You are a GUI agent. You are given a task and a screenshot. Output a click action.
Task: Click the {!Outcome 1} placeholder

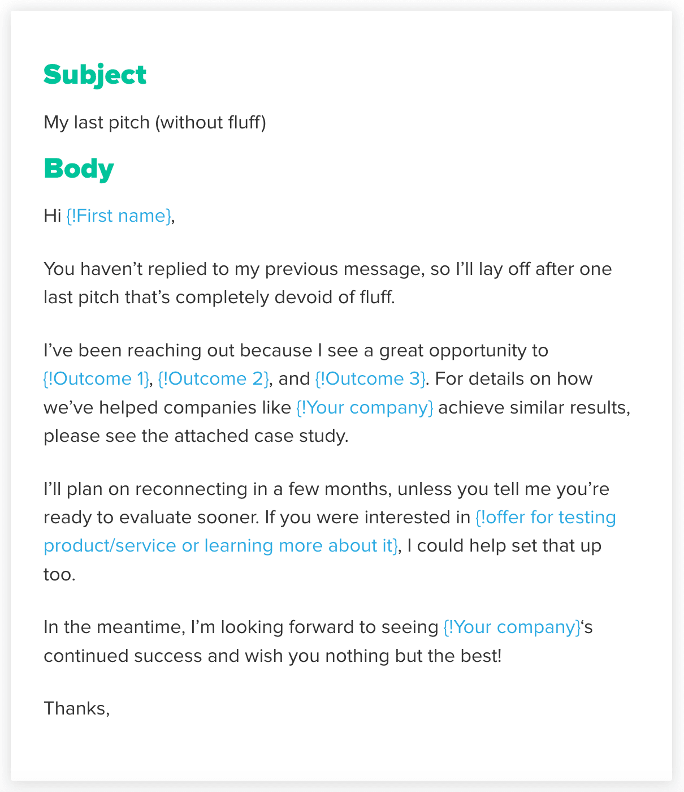[x=97, y=378]
